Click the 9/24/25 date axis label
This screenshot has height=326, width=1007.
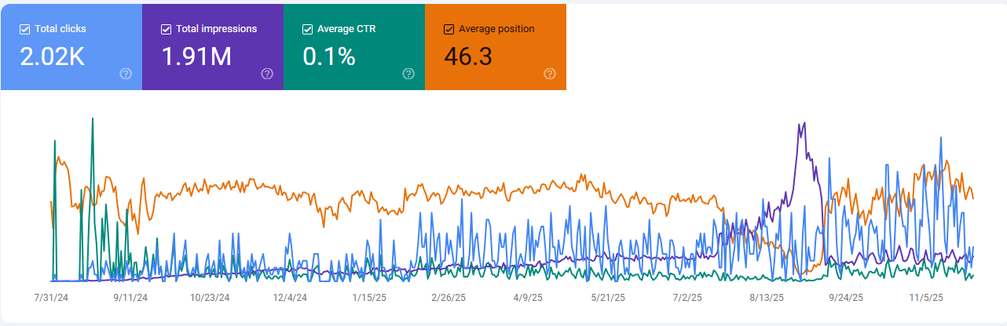[848, 298]
